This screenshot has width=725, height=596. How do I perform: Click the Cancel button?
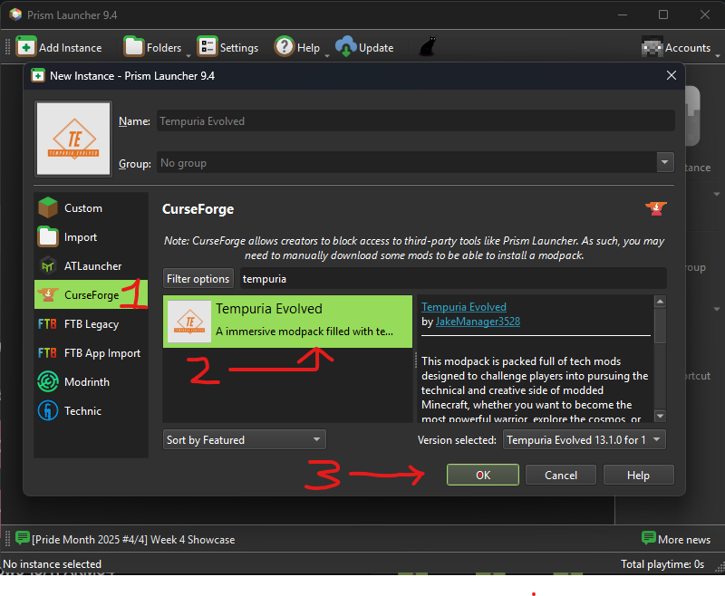pos(561,475)
